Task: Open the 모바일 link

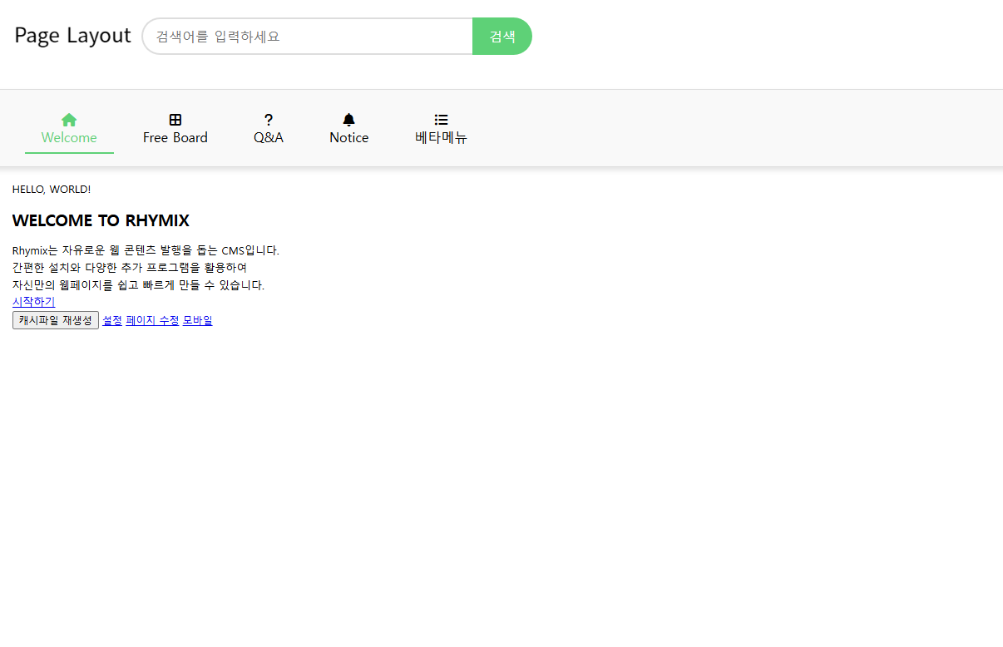Action: tap(198, 320)
